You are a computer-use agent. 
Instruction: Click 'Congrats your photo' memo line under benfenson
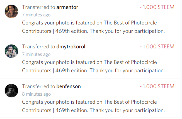[x=89, y=102]
